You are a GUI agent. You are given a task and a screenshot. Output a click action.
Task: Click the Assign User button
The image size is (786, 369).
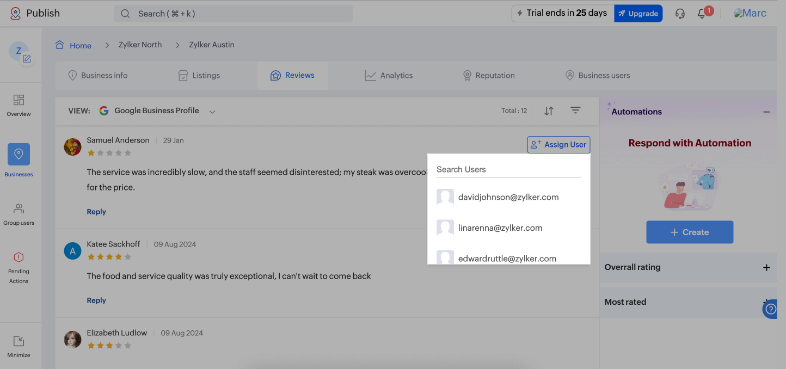(558, 145)
